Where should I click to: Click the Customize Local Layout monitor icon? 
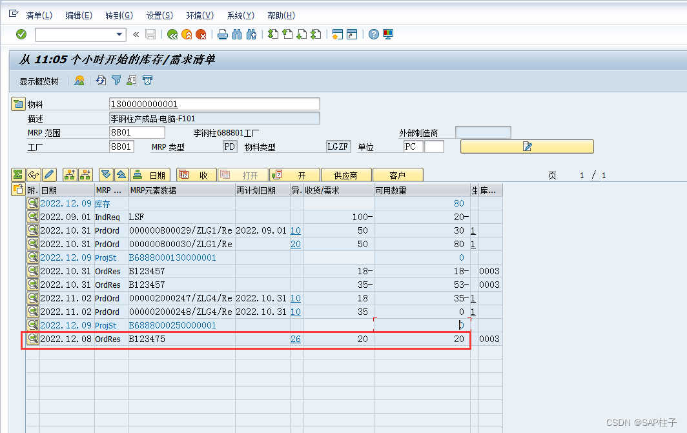click(x=388, y=34)
